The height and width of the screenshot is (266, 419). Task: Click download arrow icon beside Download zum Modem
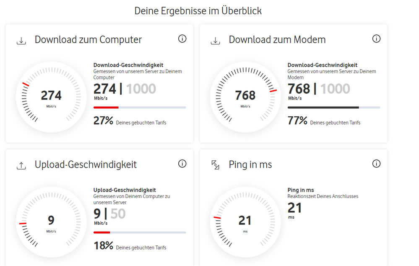pyautogui.click(x=215, y=41)
